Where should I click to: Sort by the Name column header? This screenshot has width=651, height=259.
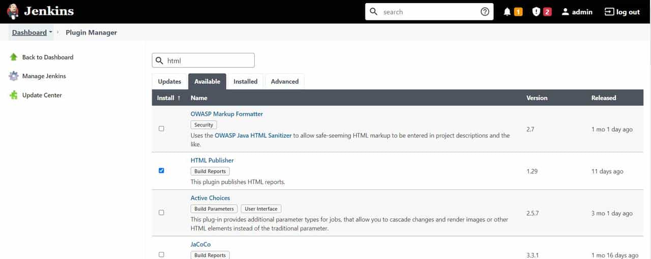[x=199, y=98]
